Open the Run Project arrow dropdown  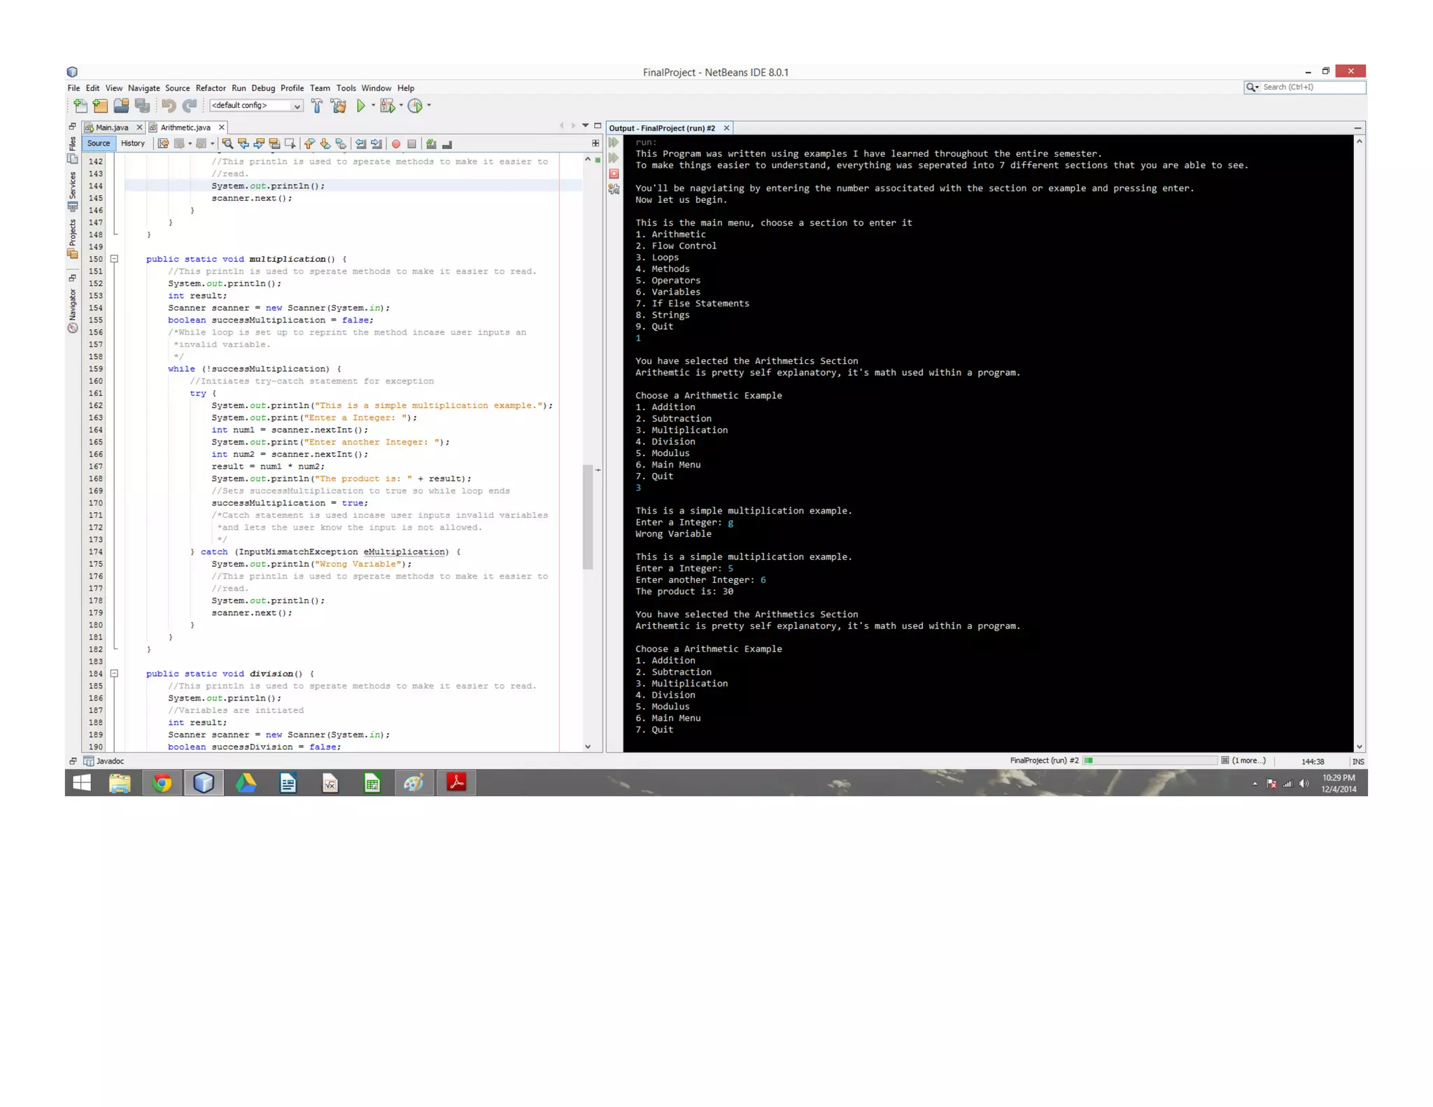coord(373,106)
